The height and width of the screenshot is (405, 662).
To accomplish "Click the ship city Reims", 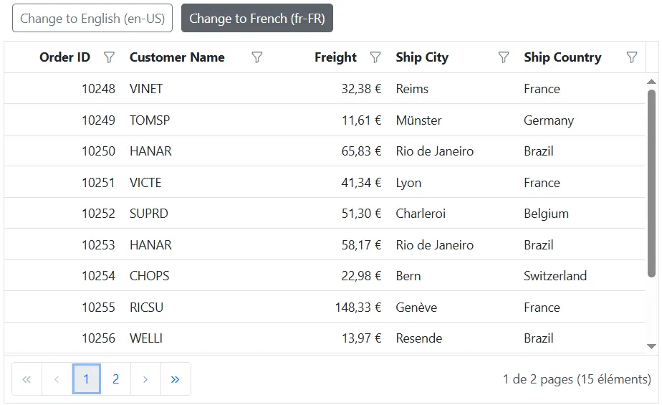I will pyautogui.click(x=412, y=89).
